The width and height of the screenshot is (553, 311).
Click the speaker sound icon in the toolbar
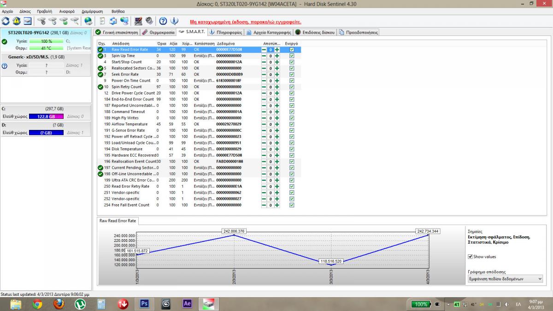(149, 21)
